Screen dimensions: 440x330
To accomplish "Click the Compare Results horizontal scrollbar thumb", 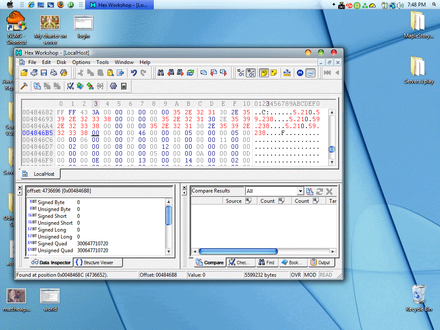I will point(238,251).
